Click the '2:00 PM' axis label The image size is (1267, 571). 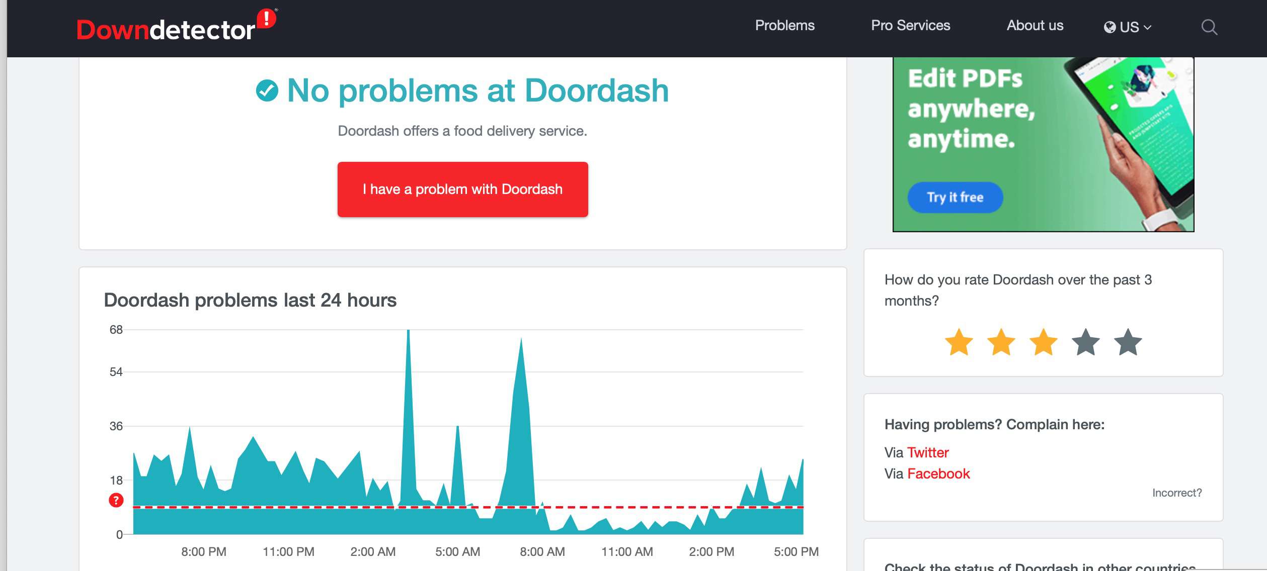711,551
